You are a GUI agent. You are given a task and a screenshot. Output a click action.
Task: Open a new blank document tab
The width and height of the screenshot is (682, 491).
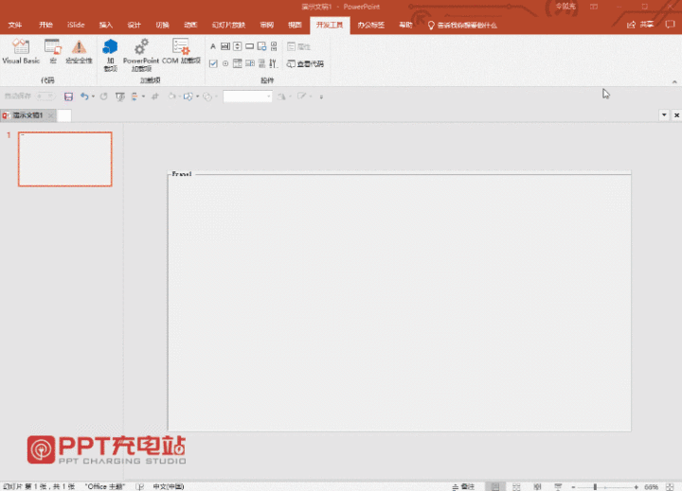pyautogui.click(x=64, y=115)
